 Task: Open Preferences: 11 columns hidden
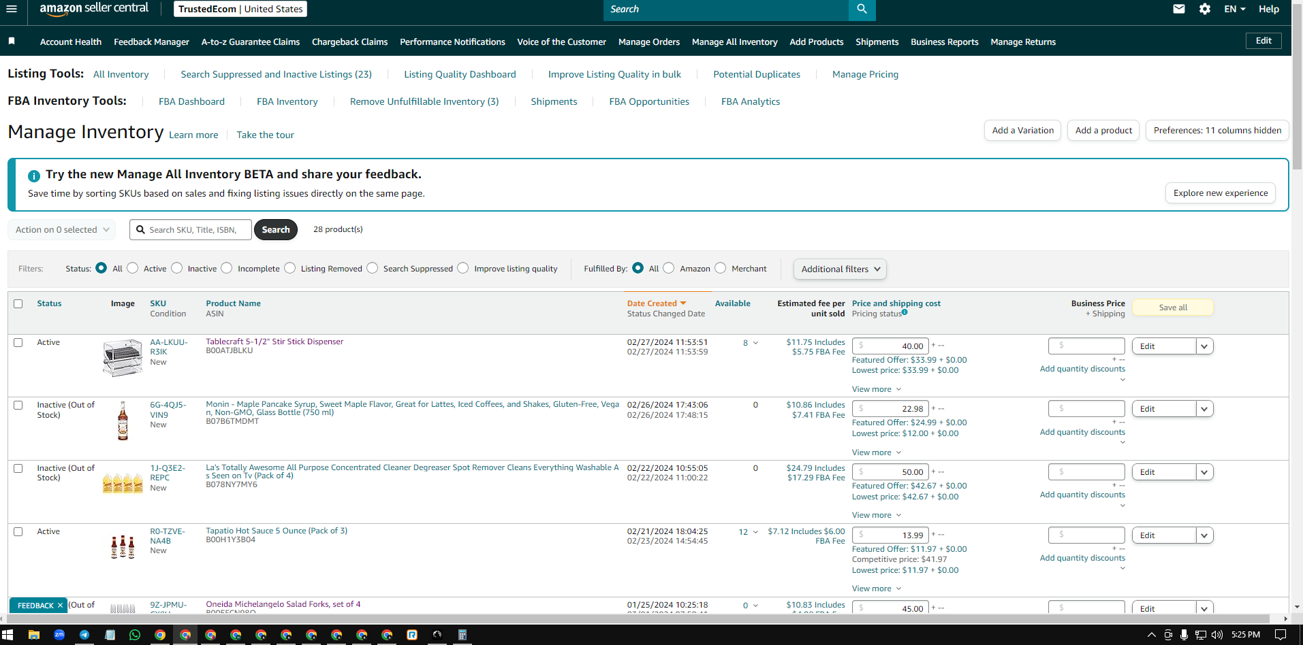pos(1217,131)
